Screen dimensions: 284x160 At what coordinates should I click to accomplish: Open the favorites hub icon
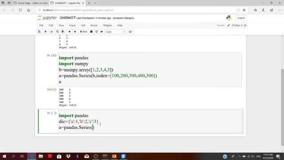tap(256, 10)
